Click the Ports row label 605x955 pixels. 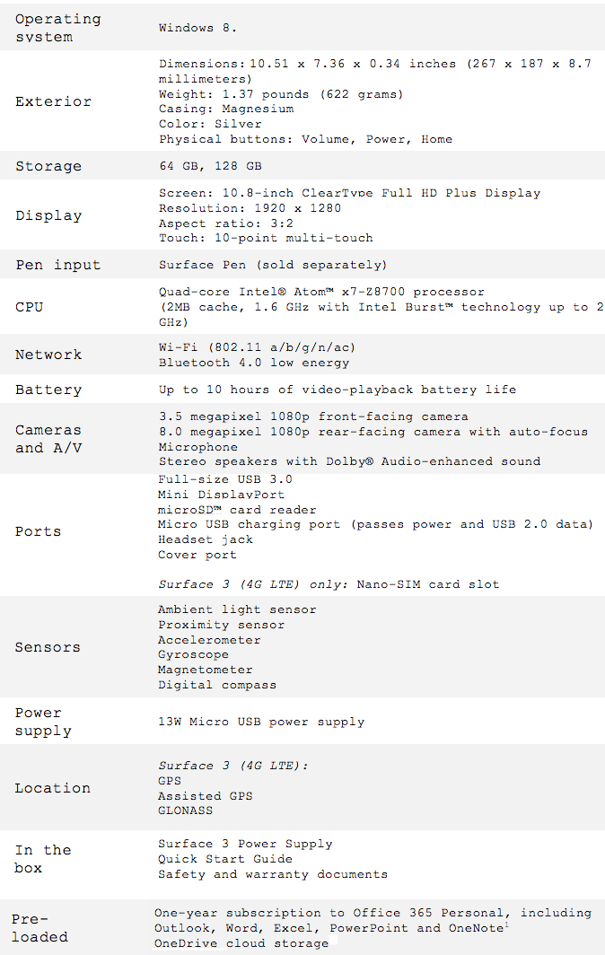pyautogui.click(x=38, y=531)
